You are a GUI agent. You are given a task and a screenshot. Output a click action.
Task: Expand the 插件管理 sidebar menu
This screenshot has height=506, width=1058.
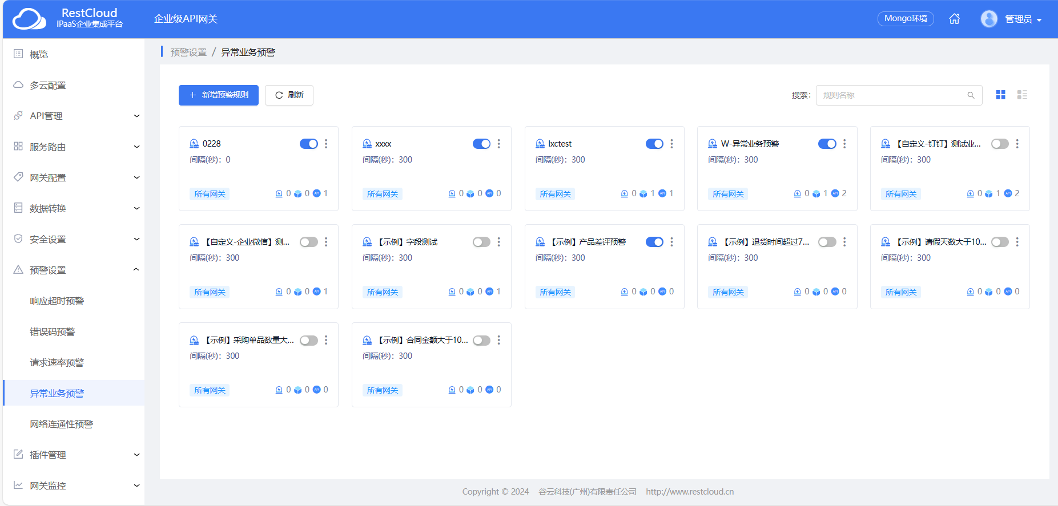pyautogui.click(x=74, y=455)
